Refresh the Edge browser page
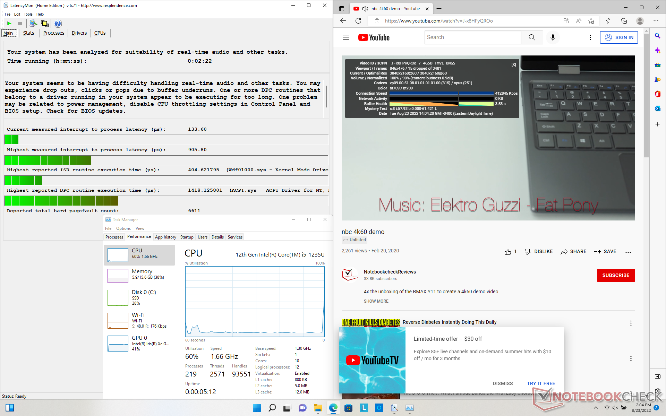The image size is (666, 416). [x=358, y=21]
